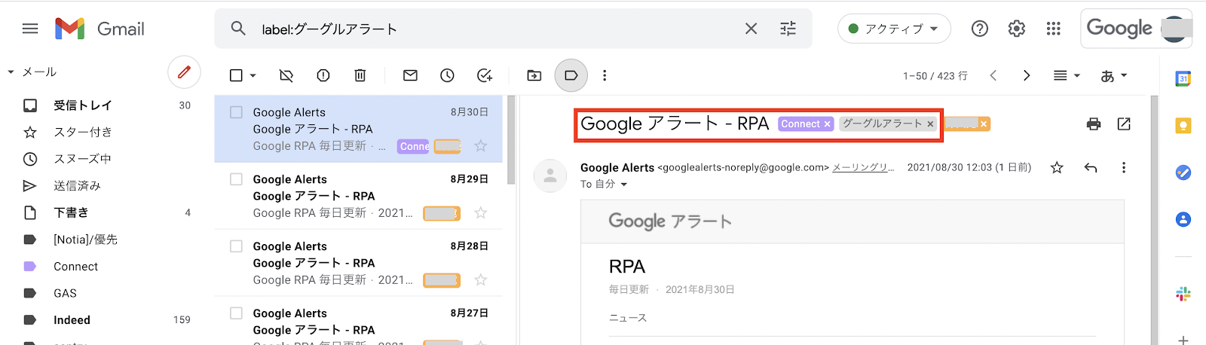The width and height of the screenshot is (1206, 345).
Task: Tick the select-all checkbox in toolbar
Action: (236, 75)
